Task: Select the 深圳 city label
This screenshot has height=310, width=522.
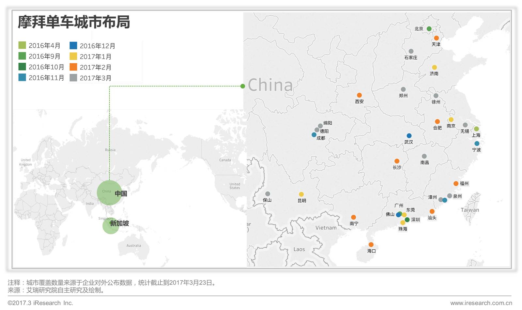Action: [416, 220]
